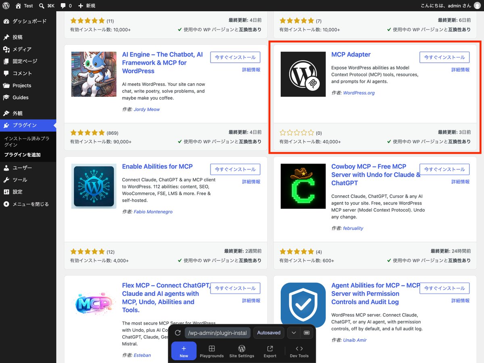The width and height of the screenshot is (484, 363).
Task: Open the MCP Adapter title link
Action: click(x=351, y=54)
